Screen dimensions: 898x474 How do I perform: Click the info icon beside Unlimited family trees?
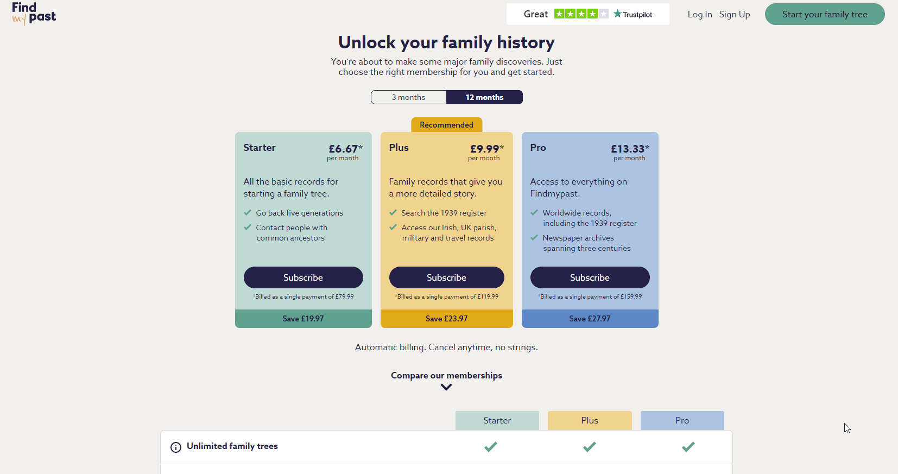click(x=175, y=447)
